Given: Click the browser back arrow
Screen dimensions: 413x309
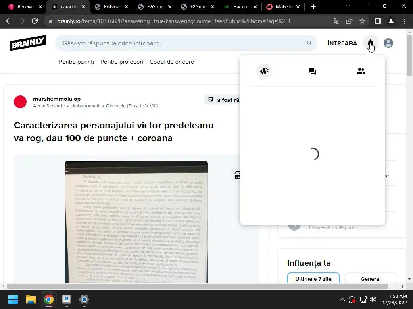Looking at the screenshot, I should click(9, 21).
